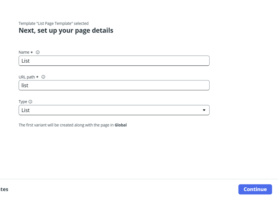Screen dimensions: 278x197
Task: Click the bold Global word in the note
Action: tap(121, 125)
